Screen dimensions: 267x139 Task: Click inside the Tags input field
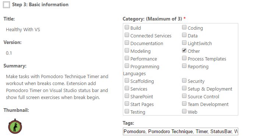click(181, 132)
